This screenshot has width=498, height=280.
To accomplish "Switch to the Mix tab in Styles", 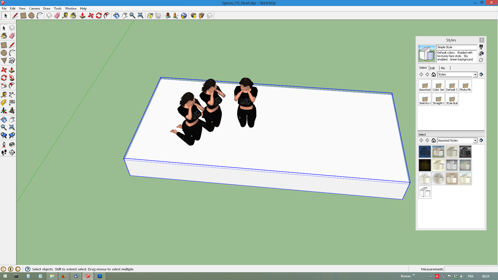I will [443, 68].
